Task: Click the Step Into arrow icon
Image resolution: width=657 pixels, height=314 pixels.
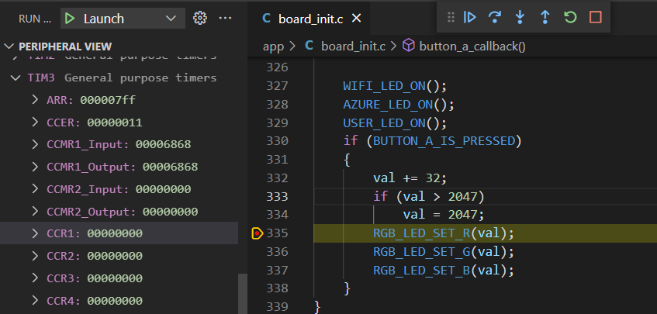Action: (520, 17)
